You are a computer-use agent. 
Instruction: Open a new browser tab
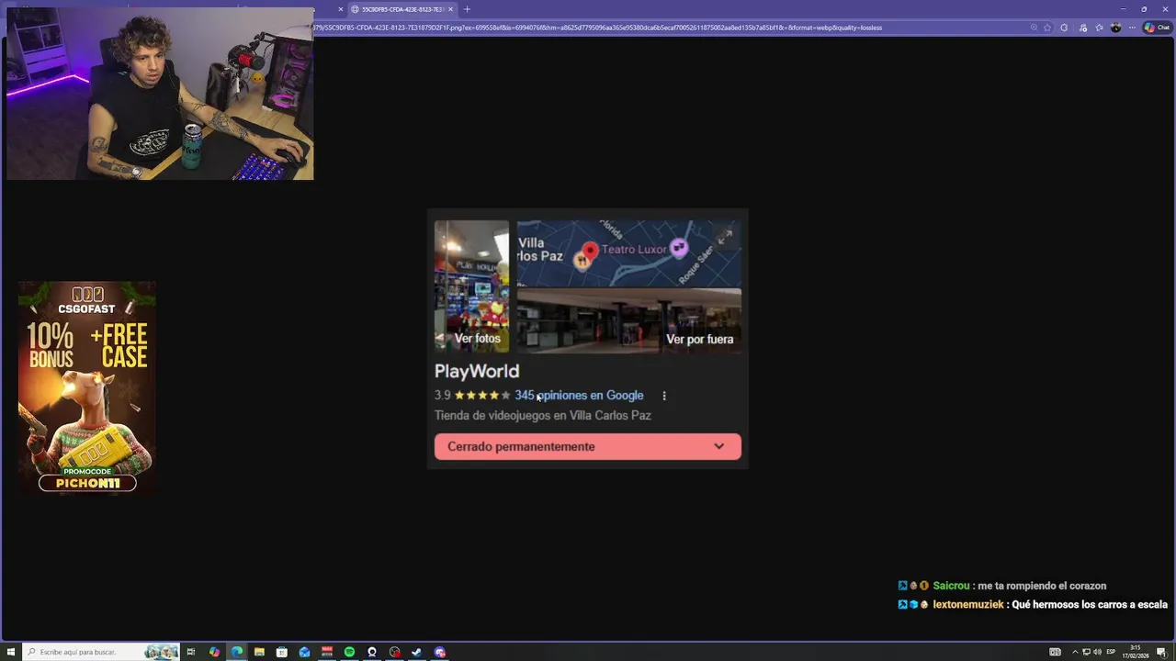pyautogui.click(x=467, y=9)
